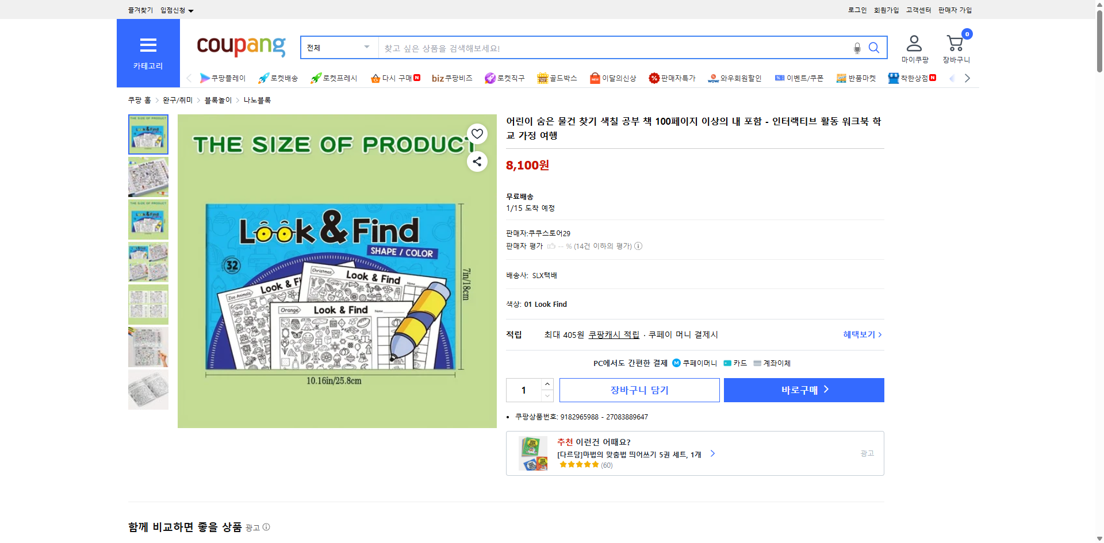Screen dimensions: 1104x543
Task: Click the 마이쿠팡 profile icon
Action: 913,42
